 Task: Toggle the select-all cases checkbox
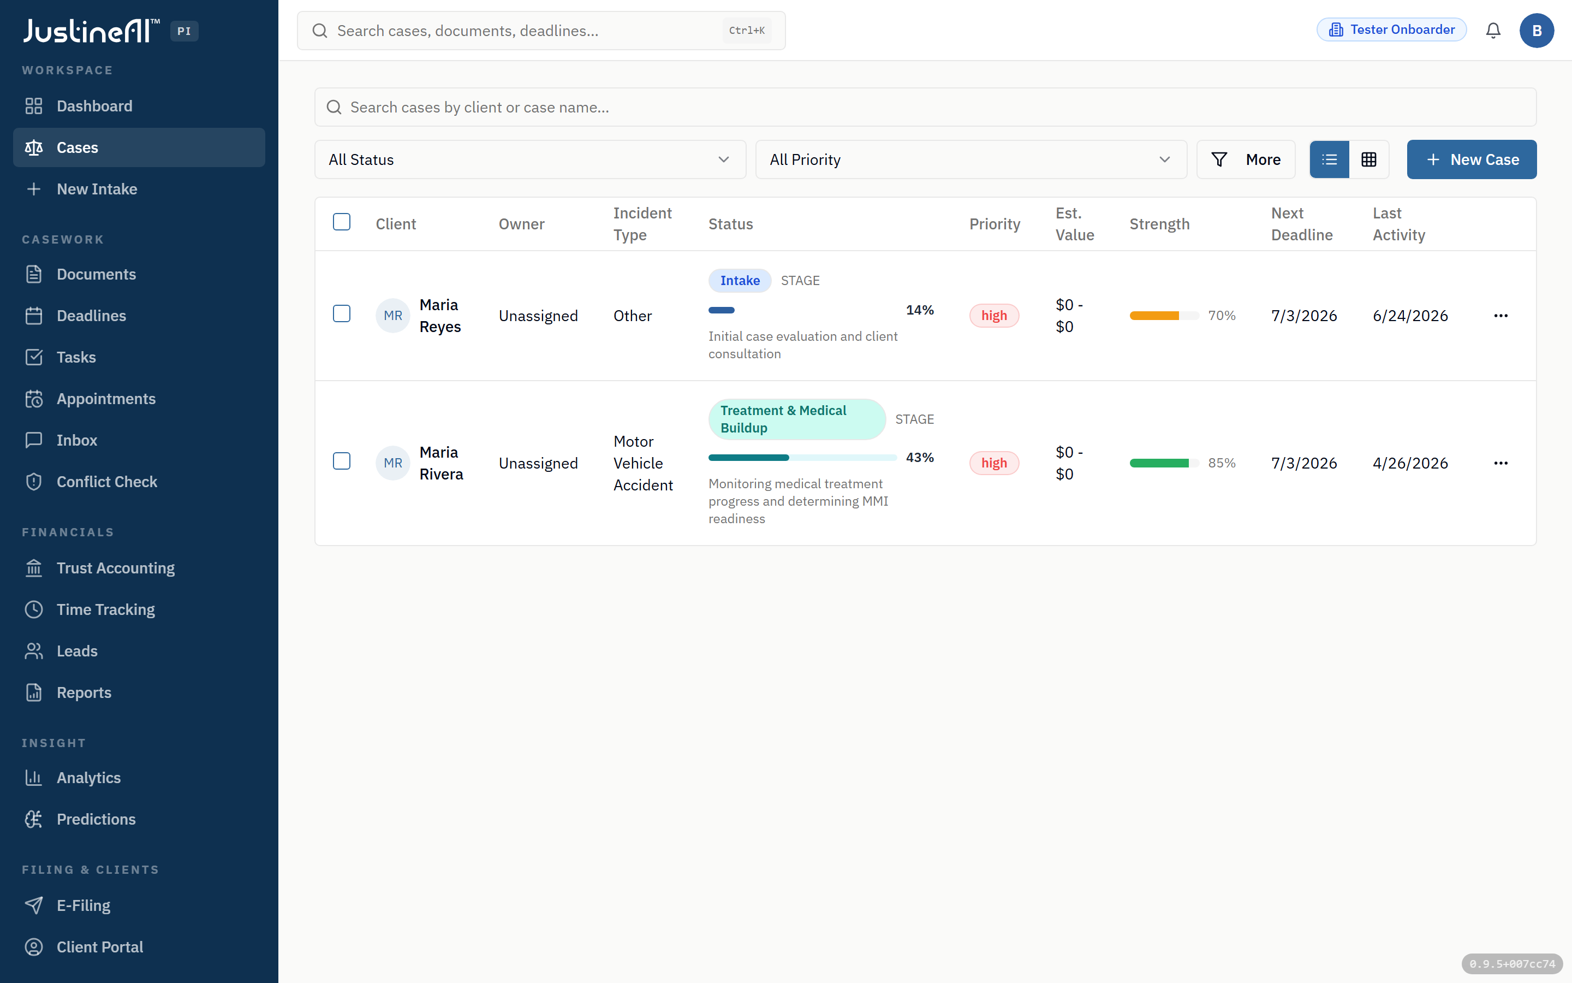pos(342,222)
